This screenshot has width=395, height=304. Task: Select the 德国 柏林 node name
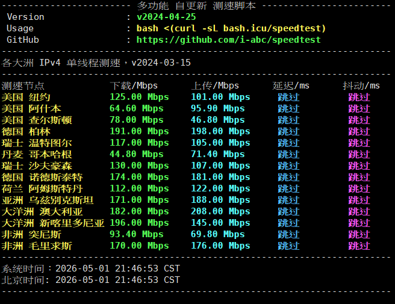coord(26,131)
